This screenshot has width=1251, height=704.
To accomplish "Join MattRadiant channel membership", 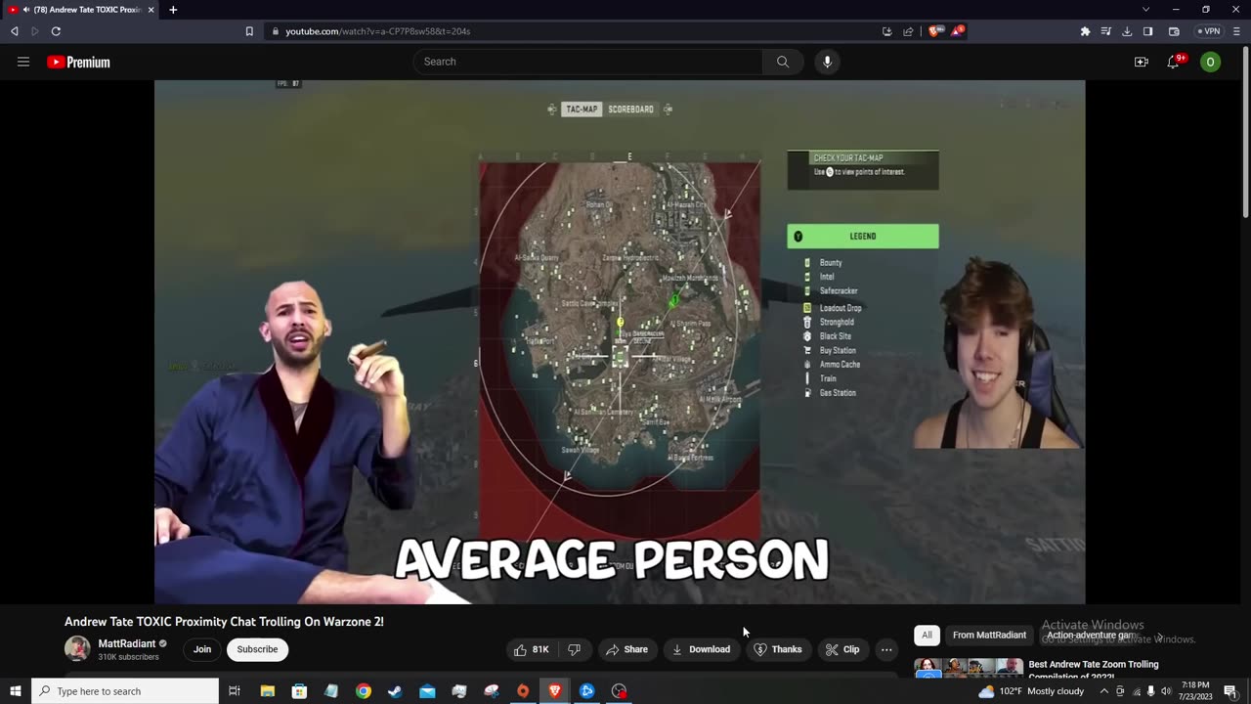I will pos(202,649).
